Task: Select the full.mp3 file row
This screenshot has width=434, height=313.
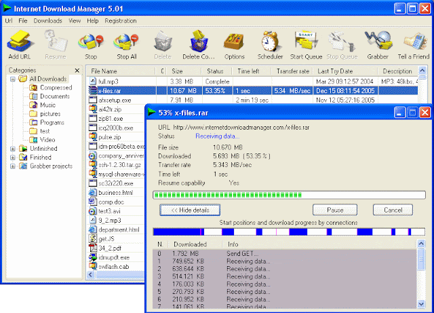Action: click(x=252, y=81)
